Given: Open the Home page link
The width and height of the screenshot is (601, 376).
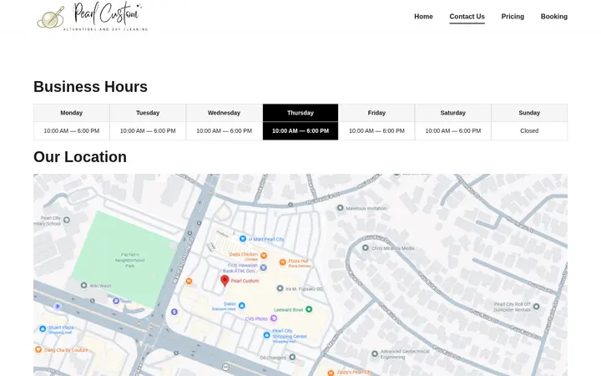Looking at the screenshot, I should (423, 17).
